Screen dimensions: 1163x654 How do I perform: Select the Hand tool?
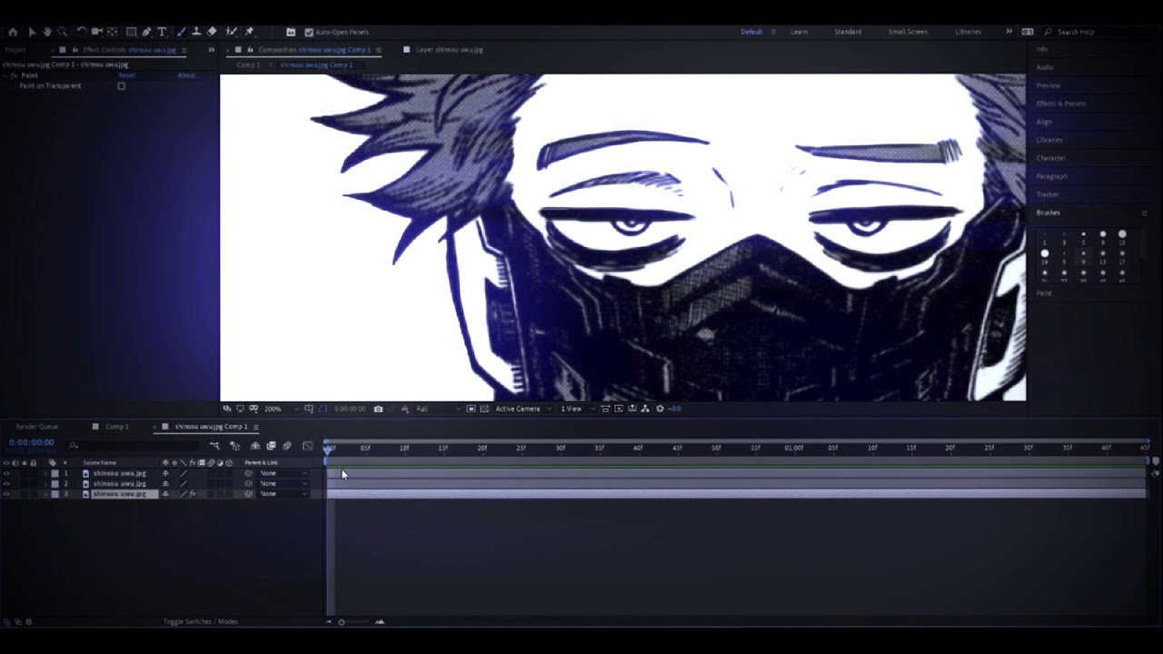[47, 32]
